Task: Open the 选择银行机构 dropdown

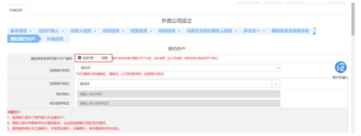Action: [x=179, y=68]
